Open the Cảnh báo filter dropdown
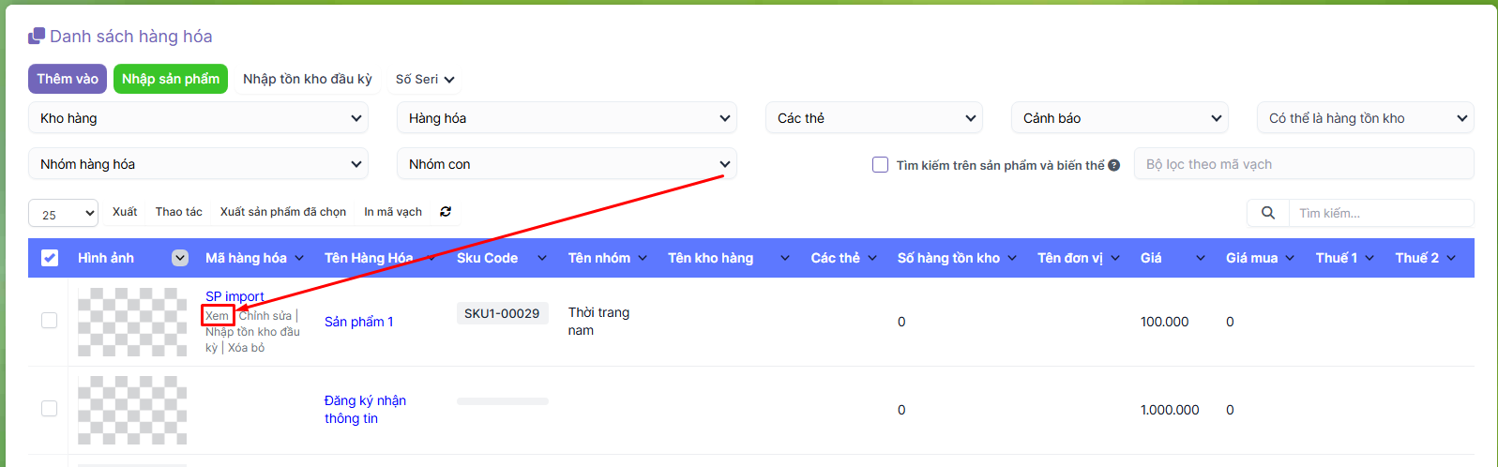Viewport: 1498px width, 467px height. (1119, 118)
